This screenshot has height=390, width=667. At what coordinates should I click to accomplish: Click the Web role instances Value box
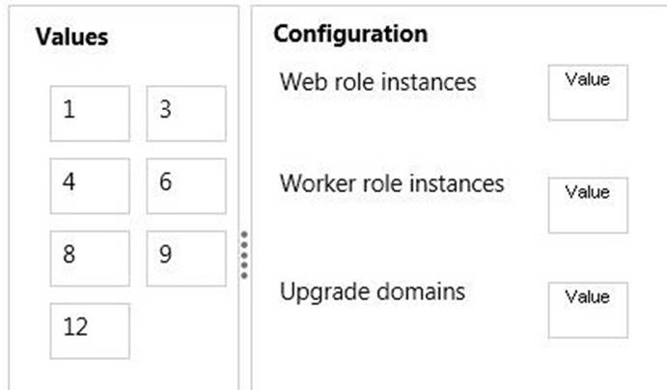[587, 93]
